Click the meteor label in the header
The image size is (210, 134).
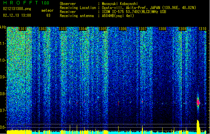[47, 10]
